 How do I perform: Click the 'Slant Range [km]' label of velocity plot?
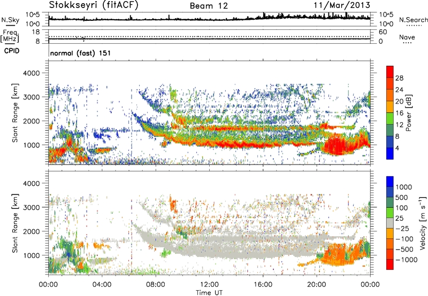tap(15, 223)
